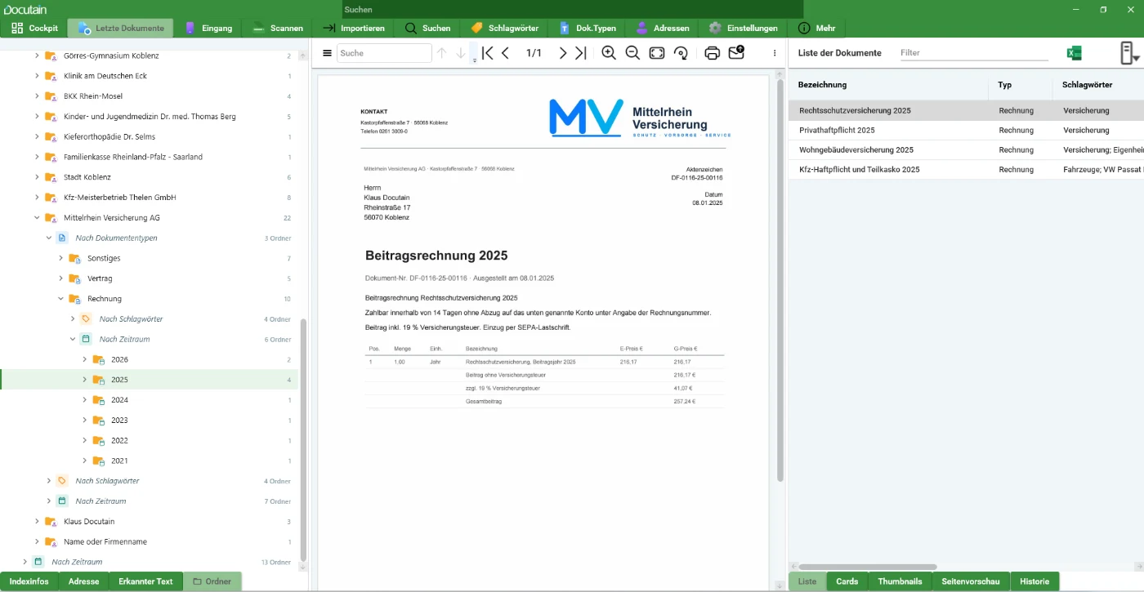
Task: Sort list by Bezeichnung column header
Action: [822, 85]
